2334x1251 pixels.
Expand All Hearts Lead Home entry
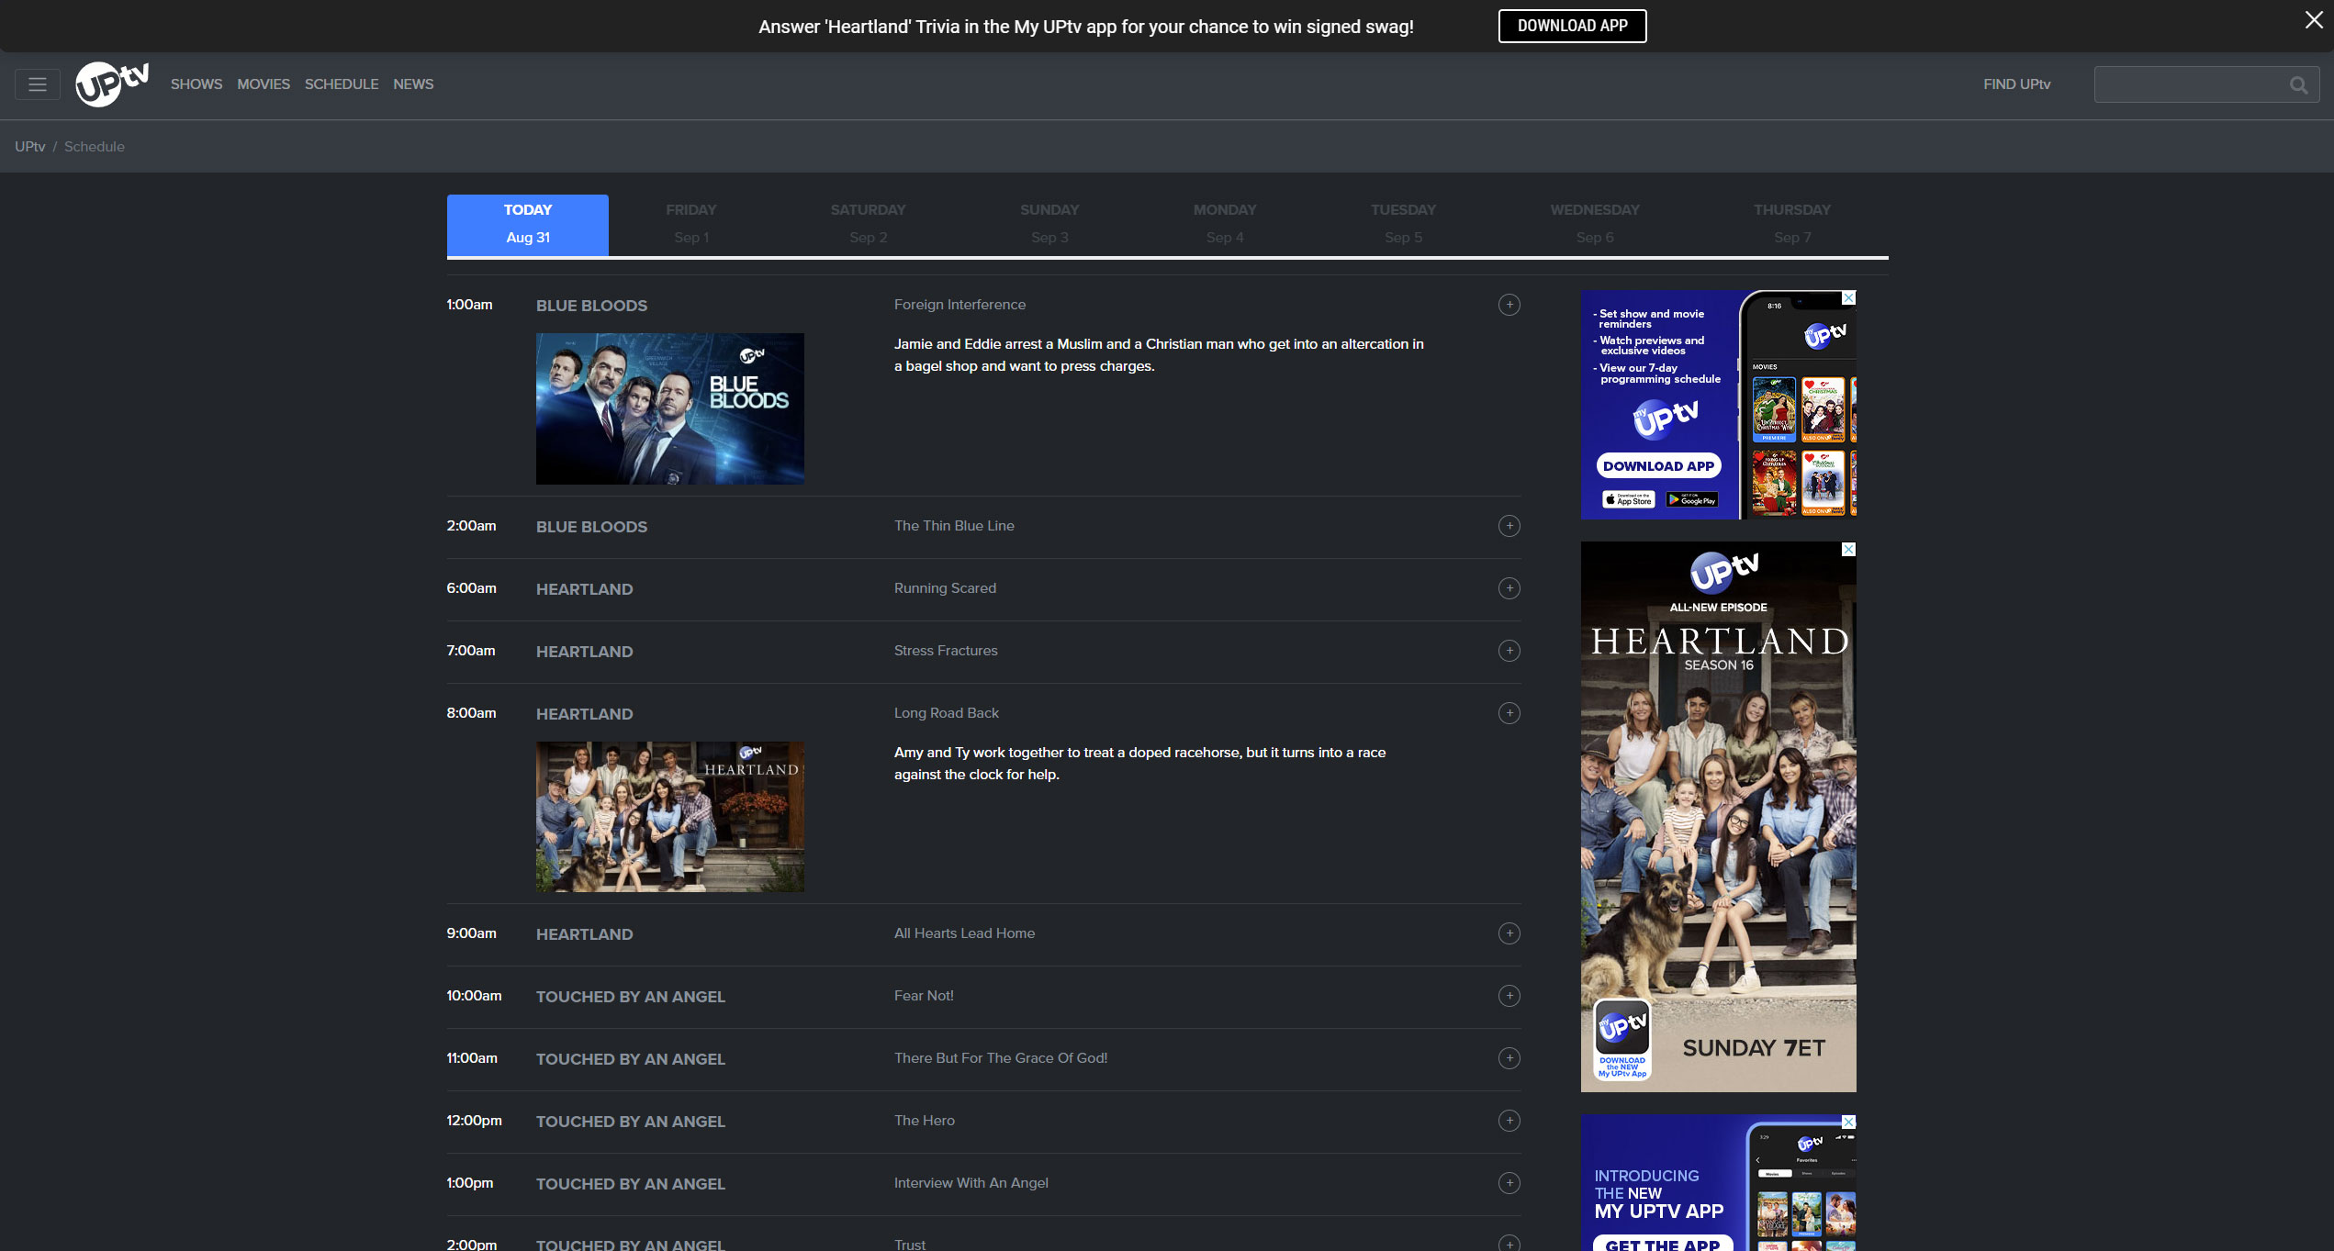[1509, 933]
